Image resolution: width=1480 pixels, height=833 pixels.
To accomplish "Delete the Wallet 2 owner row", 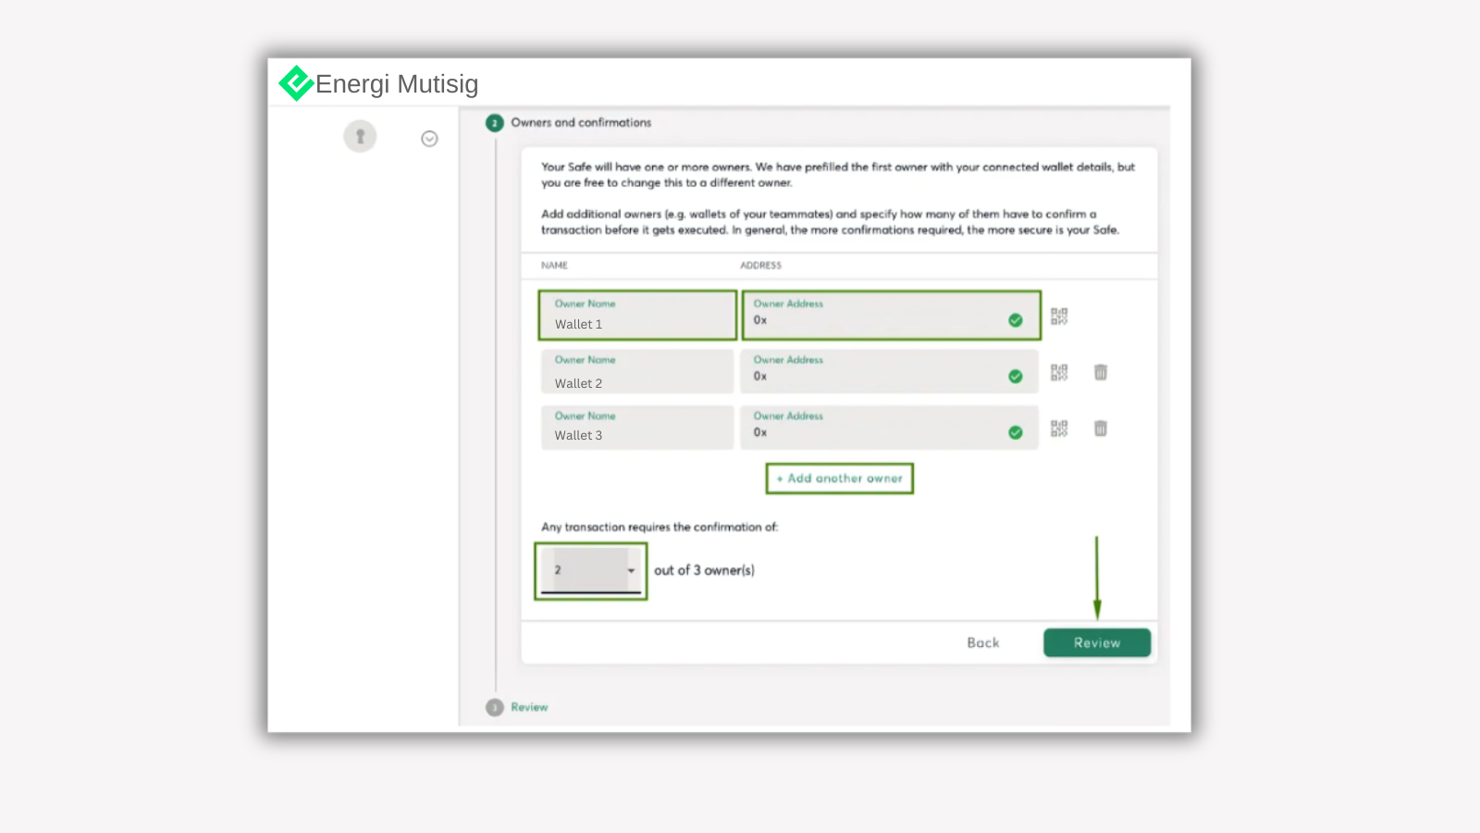I will [1101, 372].
